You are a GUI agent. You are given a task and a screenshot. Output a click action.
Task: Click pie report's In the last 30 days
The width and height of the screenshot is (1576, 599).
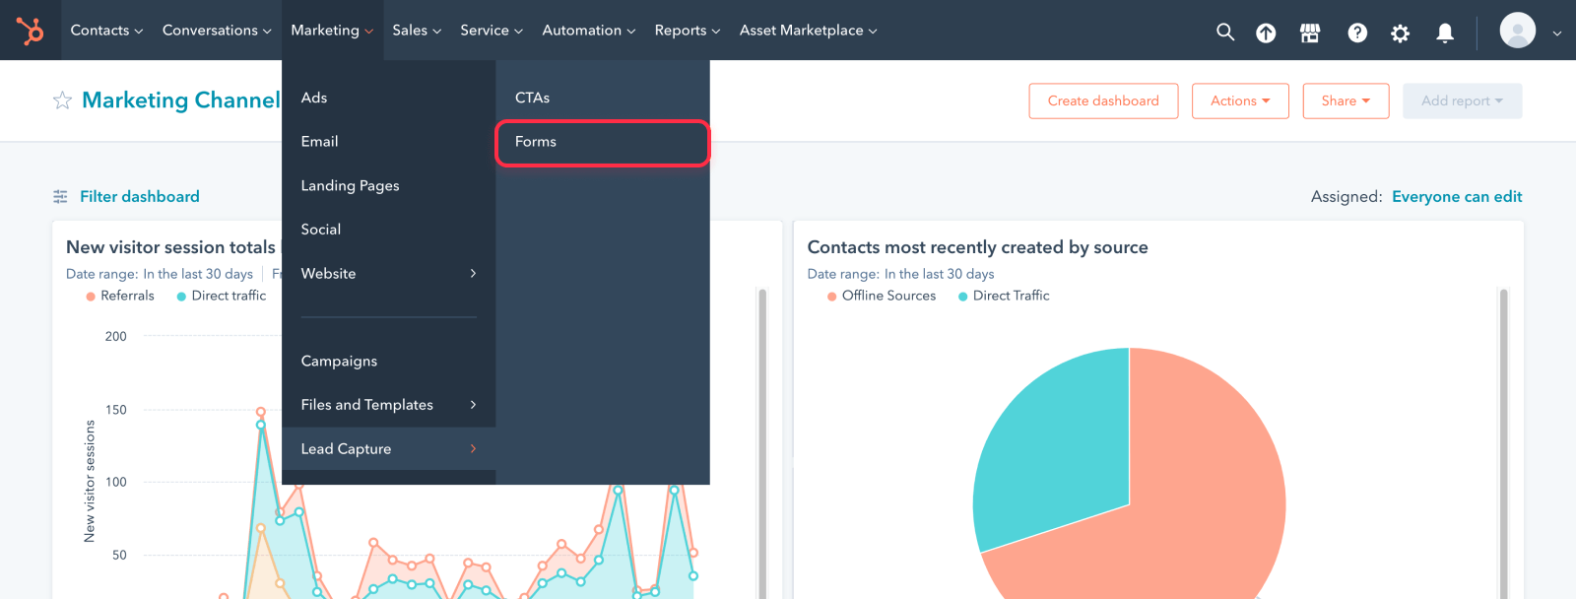939,274
